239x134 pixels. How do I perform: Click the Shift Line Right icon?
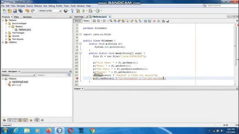tap(149, 21)
